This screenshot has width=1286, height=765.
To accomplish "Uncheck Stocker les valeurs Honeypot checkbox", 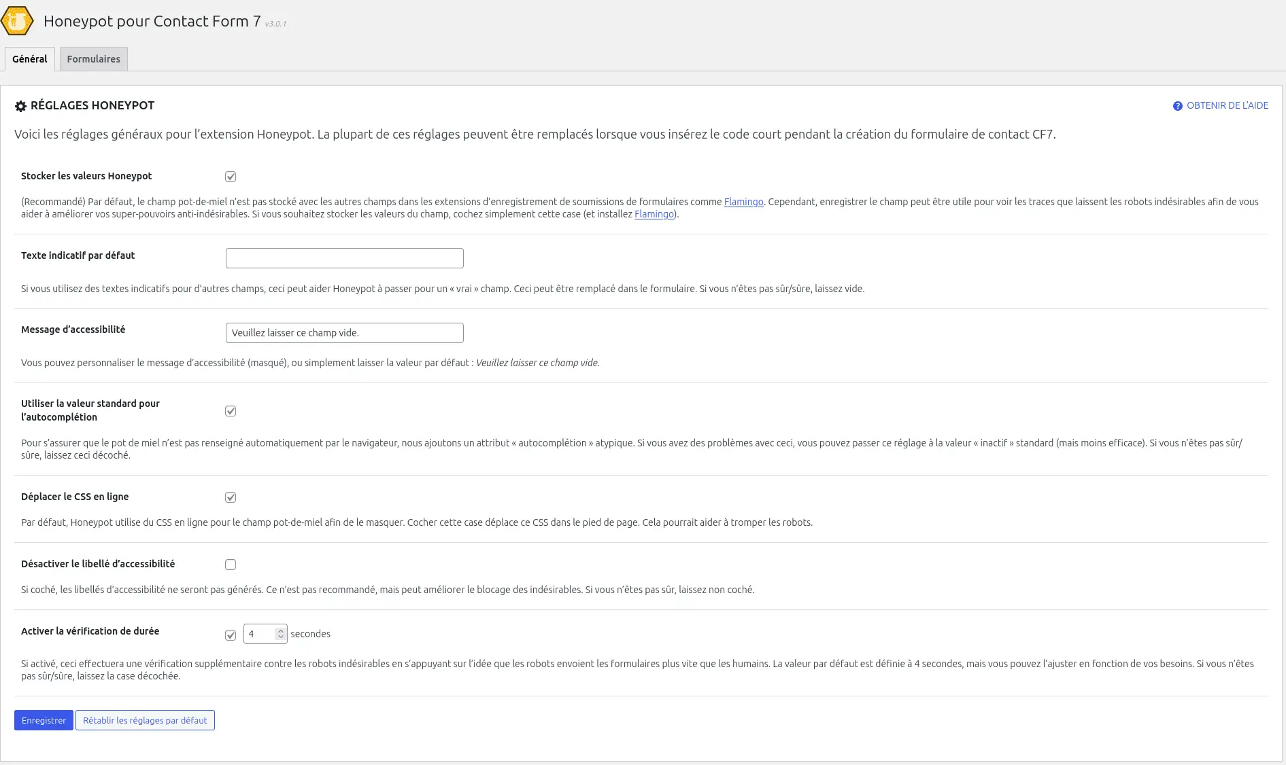I will pos(231,177).
